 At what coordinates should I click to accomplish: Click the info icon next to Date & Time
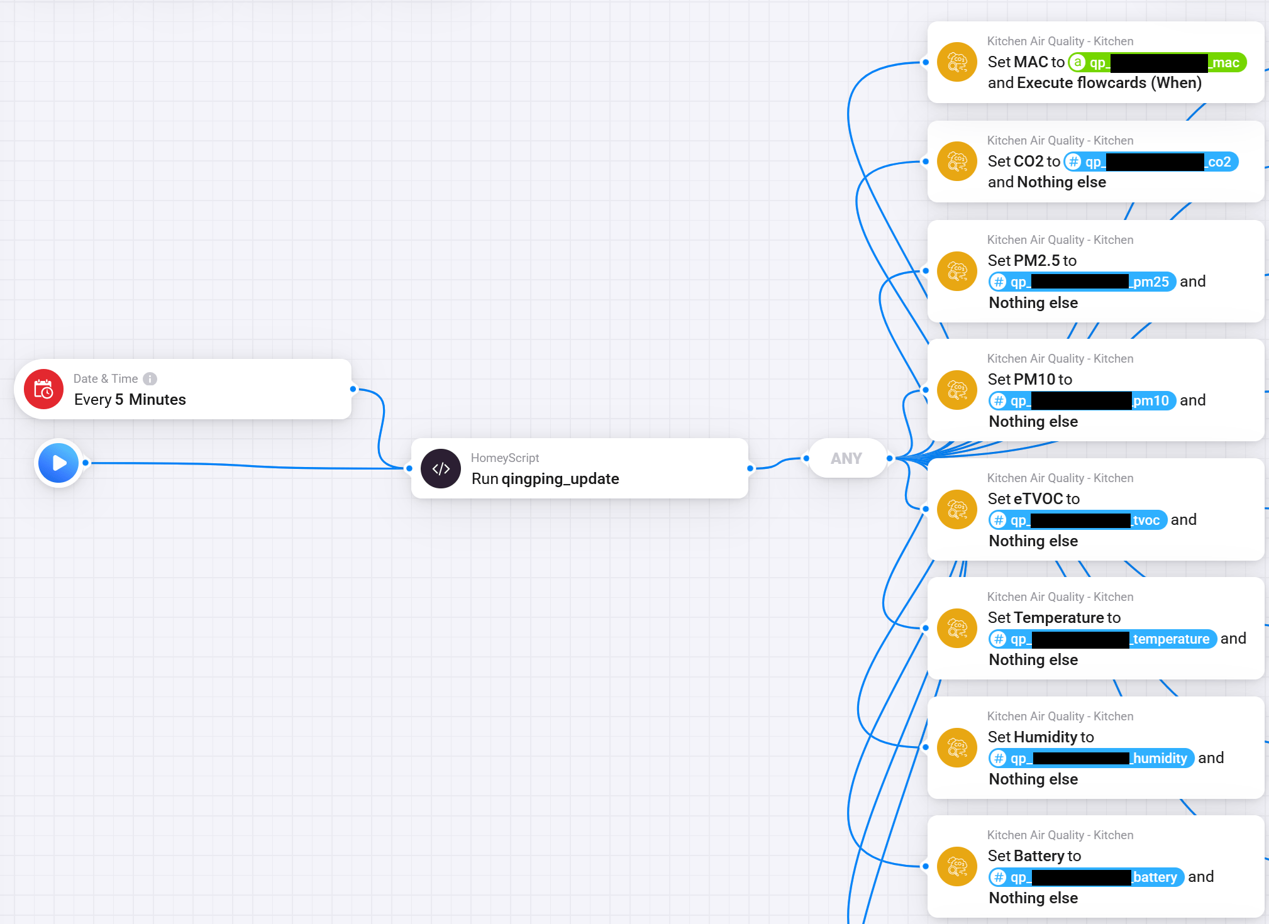150,379
